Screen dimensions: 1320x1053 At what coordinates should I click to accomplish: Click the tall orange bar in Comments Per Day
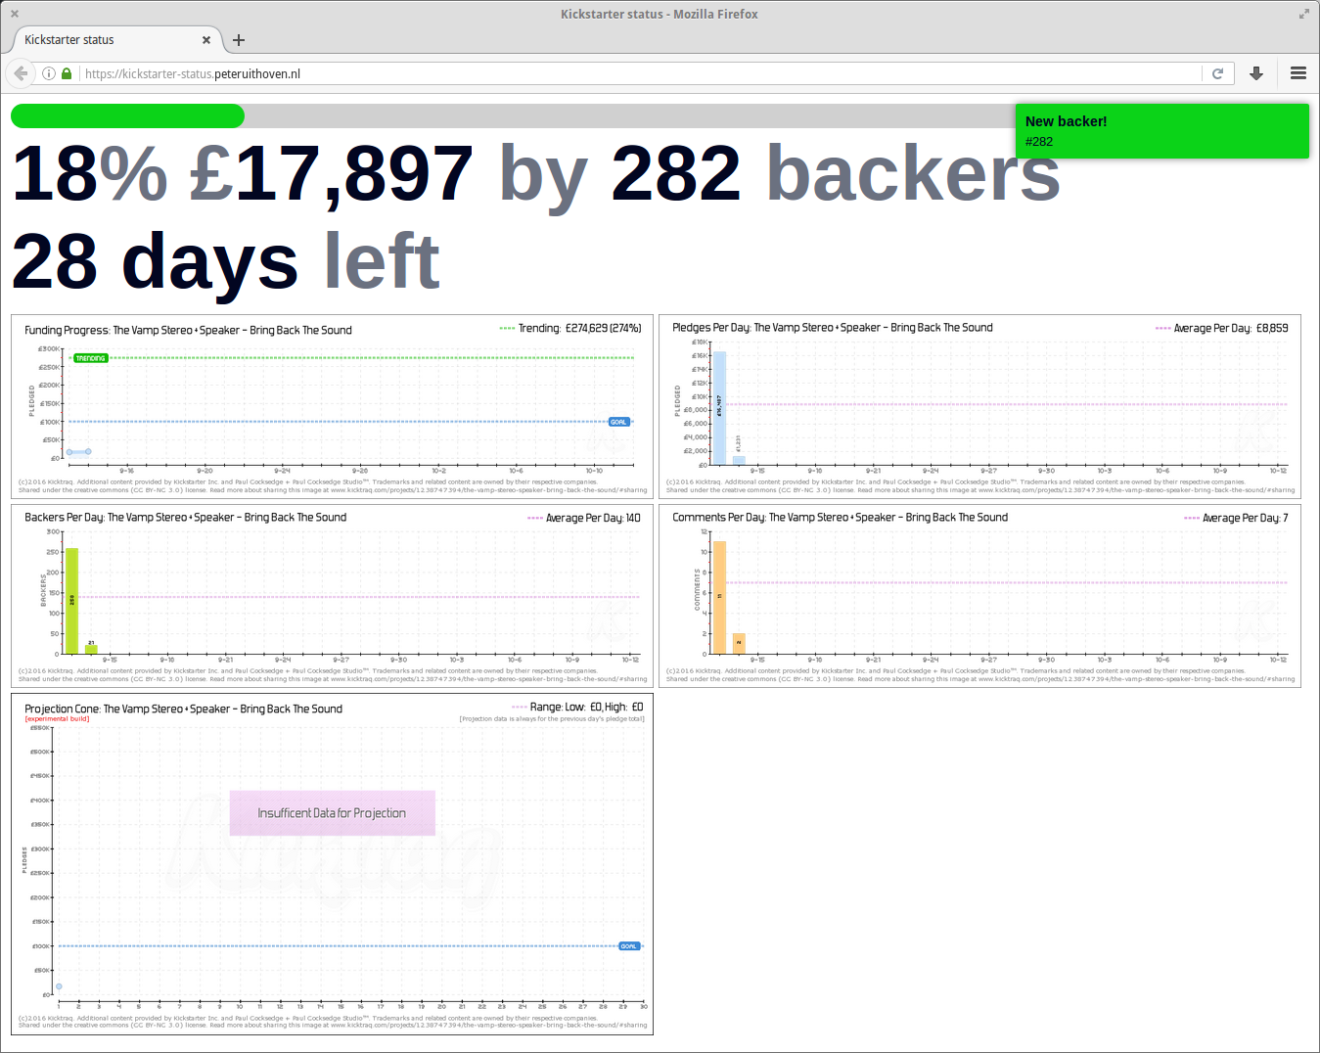[719, 597]
